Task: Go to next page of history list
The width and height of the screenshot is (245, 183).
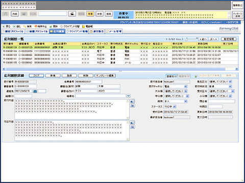Action: pos(213,39)
